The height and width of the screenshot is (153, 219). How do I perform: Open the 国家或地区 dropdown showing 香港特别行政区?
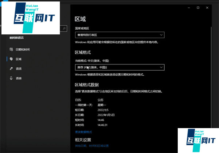coord(119,35)
